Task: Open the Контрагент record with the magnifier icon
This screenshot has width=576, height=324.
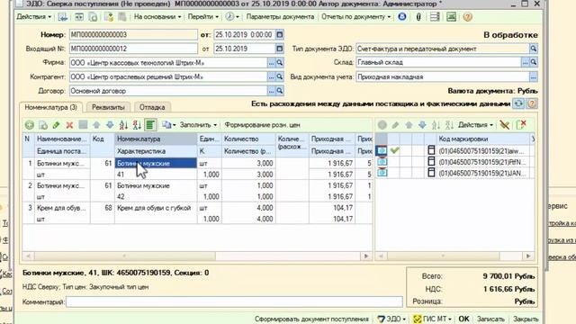Action: 280,76
